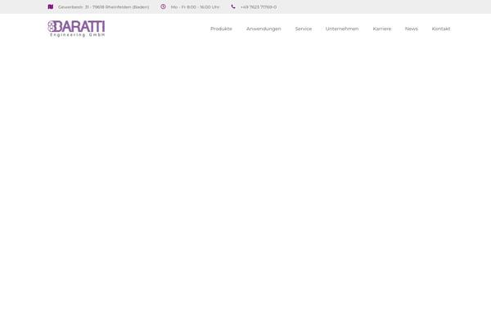Click the clock icon for opening hours

[x=163, y=7]
